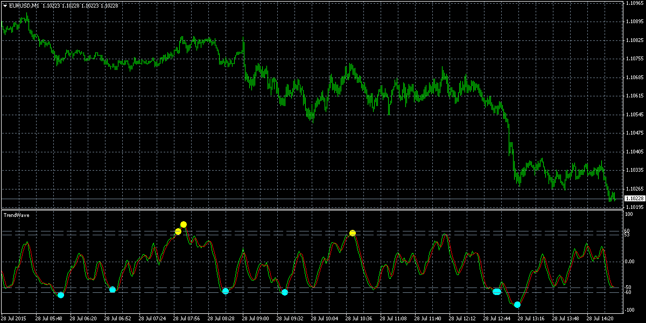Click the 1.10335 price scale label

tap(635, 170)
